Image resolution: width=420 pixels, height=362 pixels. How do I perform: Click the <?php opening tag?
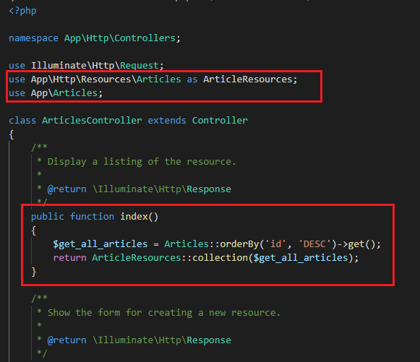click(x=22, y=11)
